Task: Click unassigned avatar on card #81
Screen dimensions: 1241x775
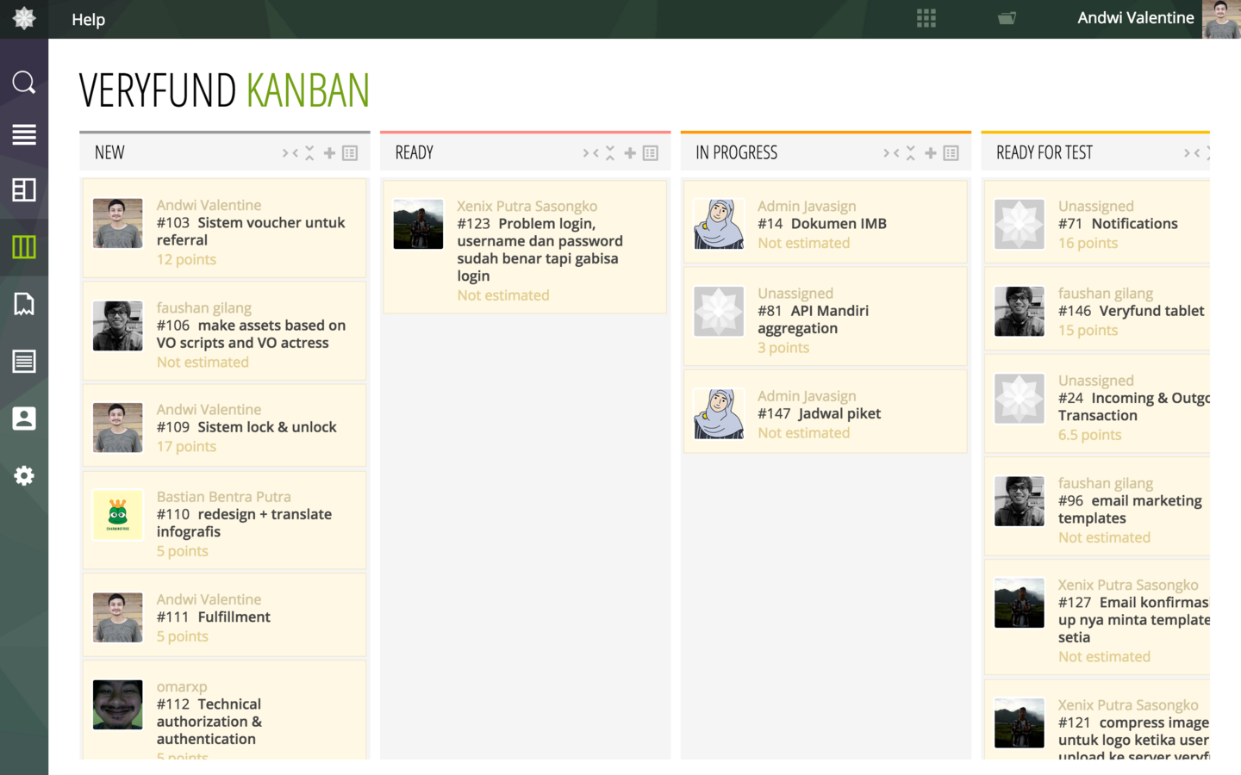Action: pyautogui.click(x=719, y=311)
